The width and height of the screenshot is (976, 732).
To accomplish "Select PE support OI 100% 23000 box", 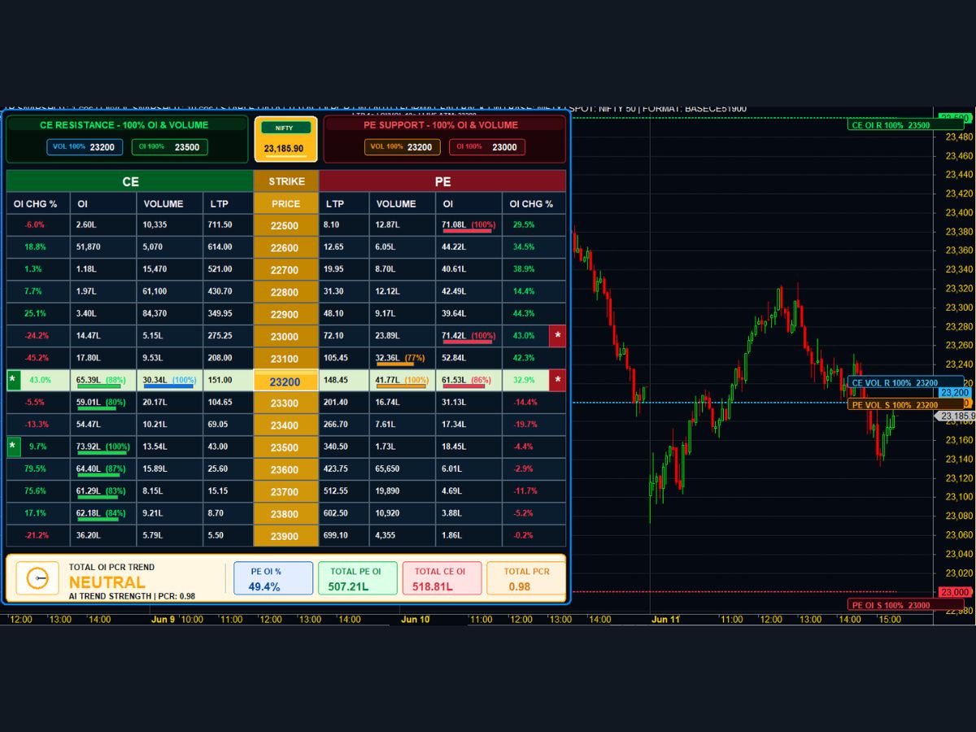I will tap(486, 147).
